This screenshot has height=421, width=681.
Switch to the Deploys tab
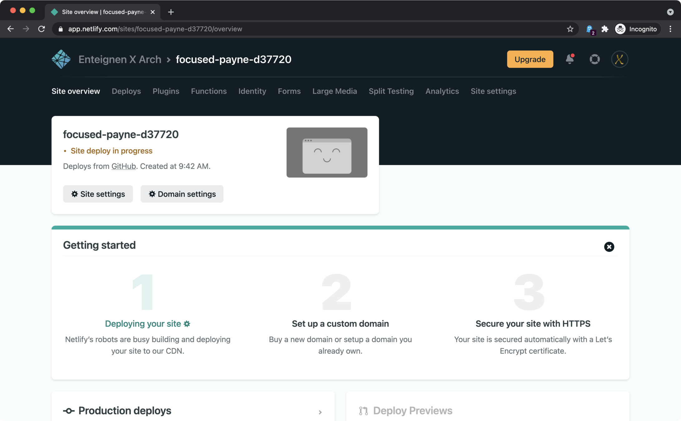(126, 91)
